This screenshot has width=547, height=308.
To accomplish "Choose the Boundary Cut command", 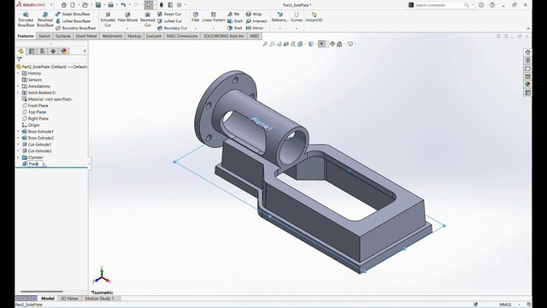I will pos(172,28).
